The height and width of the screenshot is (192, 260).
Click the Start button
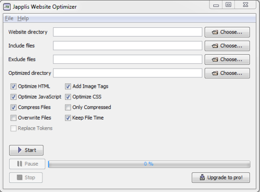26,150
